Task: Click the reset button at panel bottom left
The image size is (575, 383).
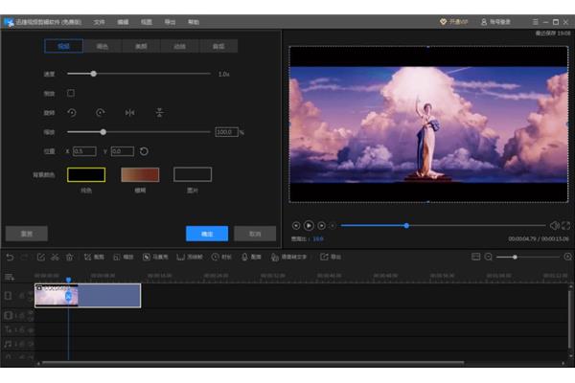Action: click(x=27, y=234)
